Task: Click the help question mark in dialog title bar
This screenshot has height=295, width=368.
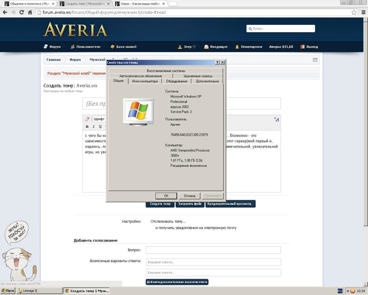Action: click(217, 63)
